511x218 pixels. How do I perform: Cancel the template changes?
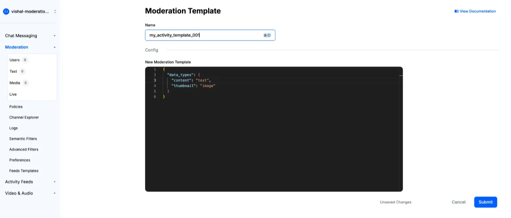click(x=458, y=202)
